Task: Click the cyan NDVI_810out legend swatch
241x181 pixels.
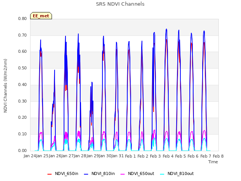Action: pyautogui.click(x=162, y=174)
